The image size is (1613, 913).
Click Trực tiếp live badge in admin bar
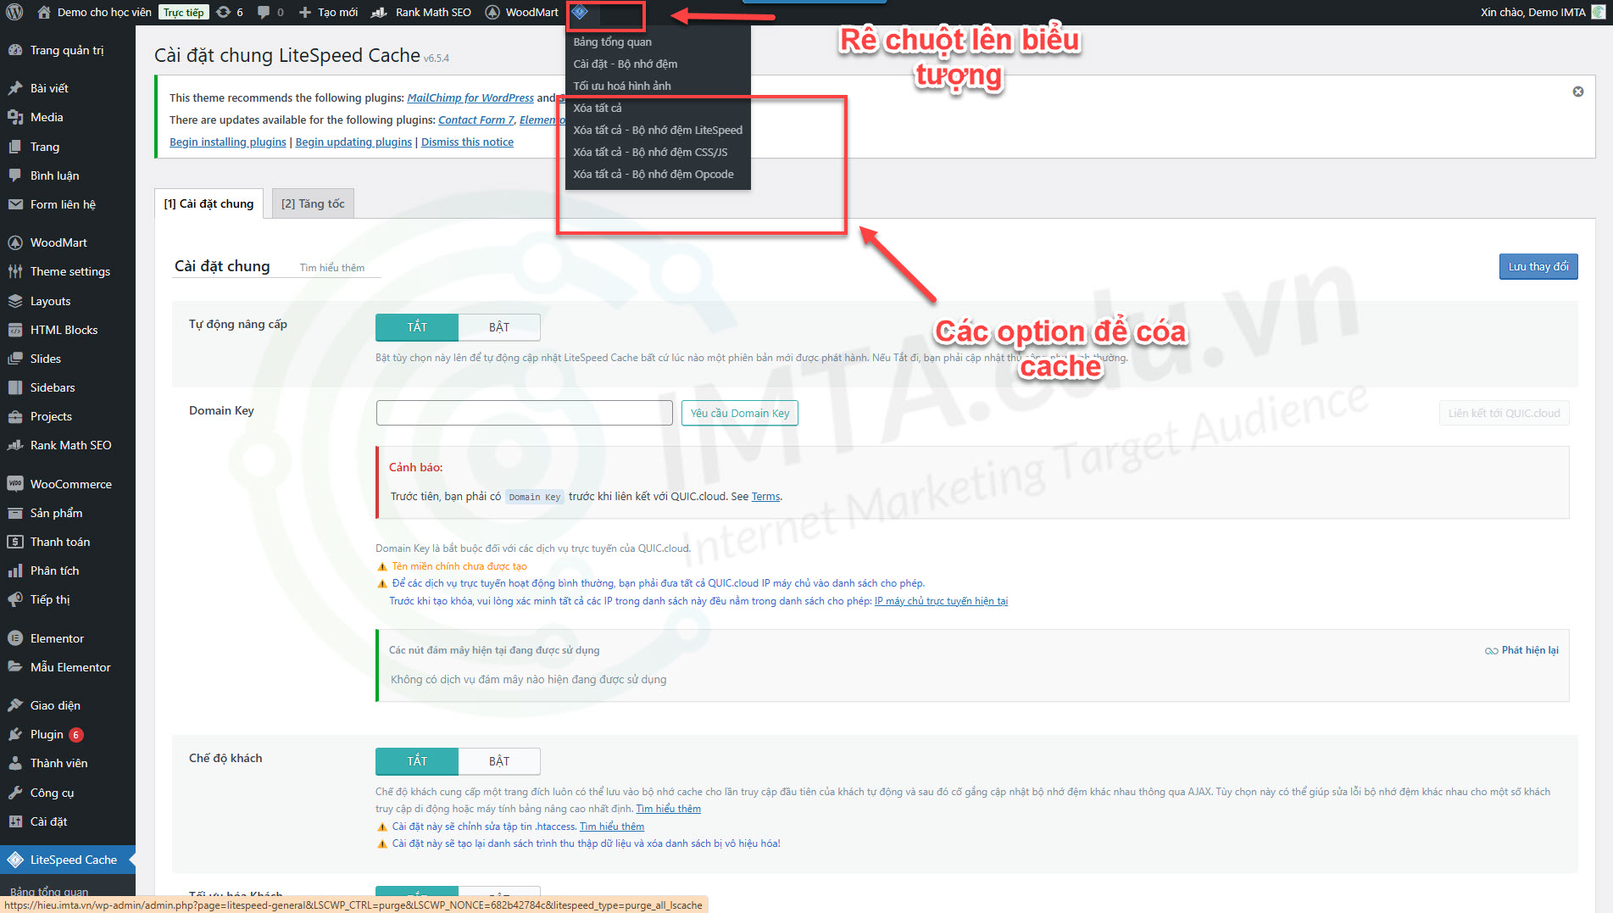[184, 12]
